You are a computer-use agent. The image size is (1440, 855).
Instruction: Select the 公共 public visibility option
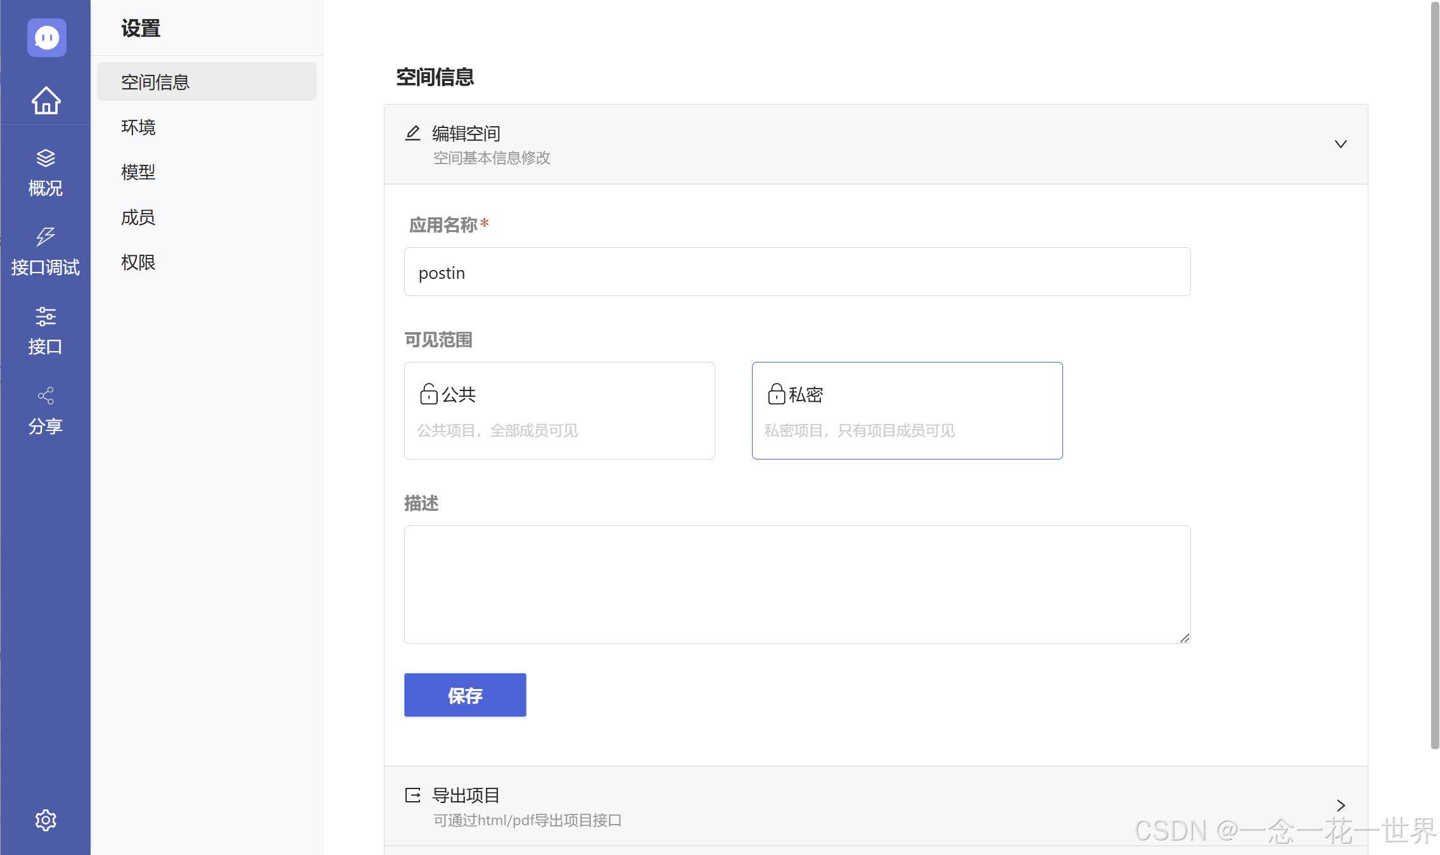coord(559,411)
